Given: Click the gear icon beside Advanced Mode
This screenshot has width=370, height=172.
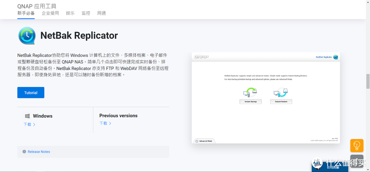Looking at the screenshot, I should [x=197, y=141].
